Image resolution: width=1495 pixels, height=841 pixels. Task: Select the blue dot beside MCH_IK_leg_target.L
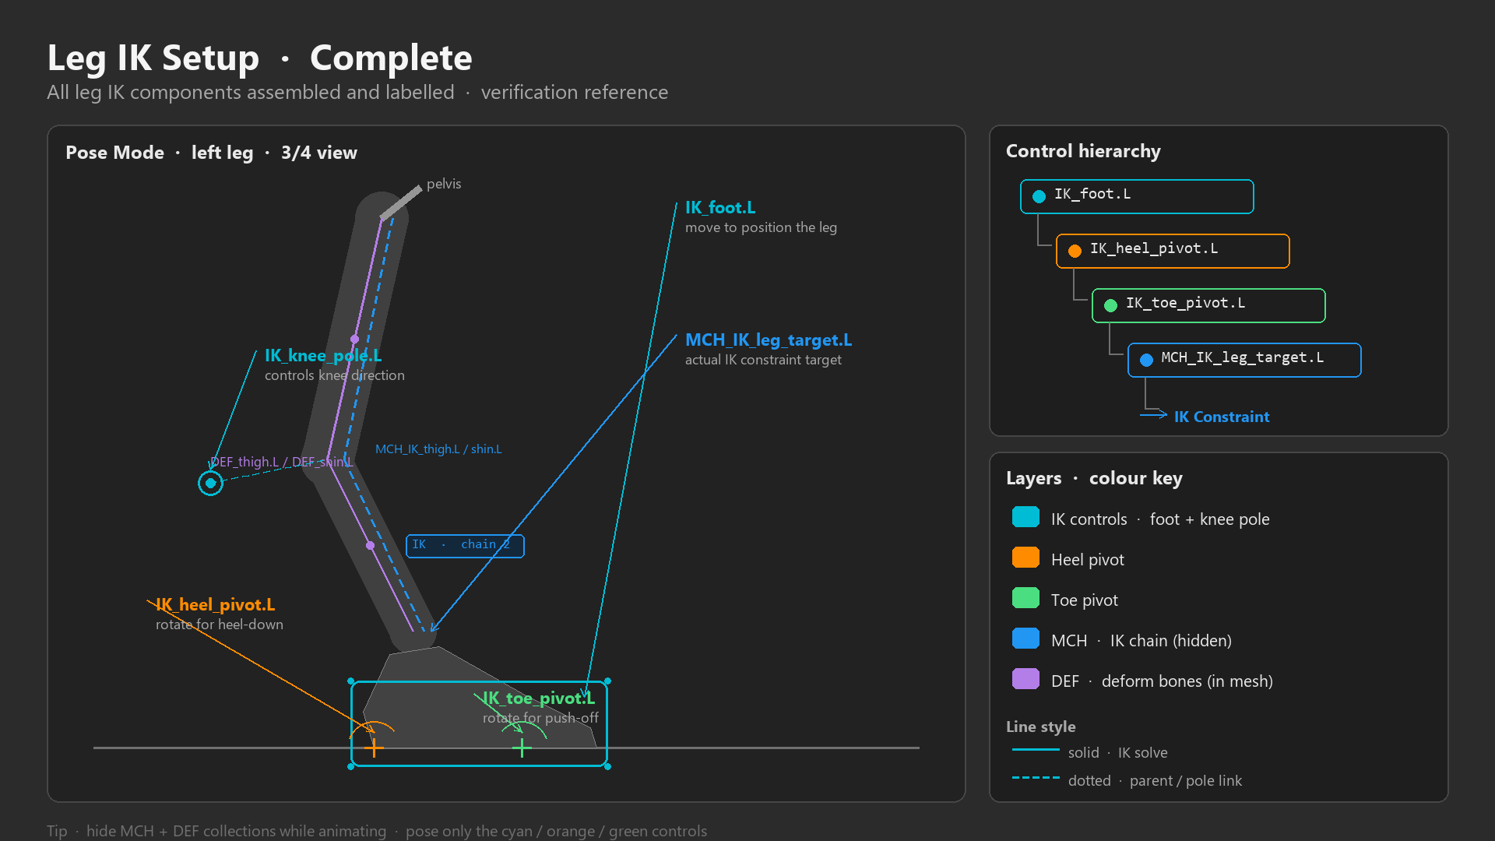click(x=1146, y=360)
